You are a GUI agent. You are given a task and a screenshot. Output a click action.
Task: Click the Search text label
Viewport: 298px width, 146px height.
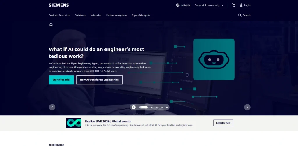246,15
